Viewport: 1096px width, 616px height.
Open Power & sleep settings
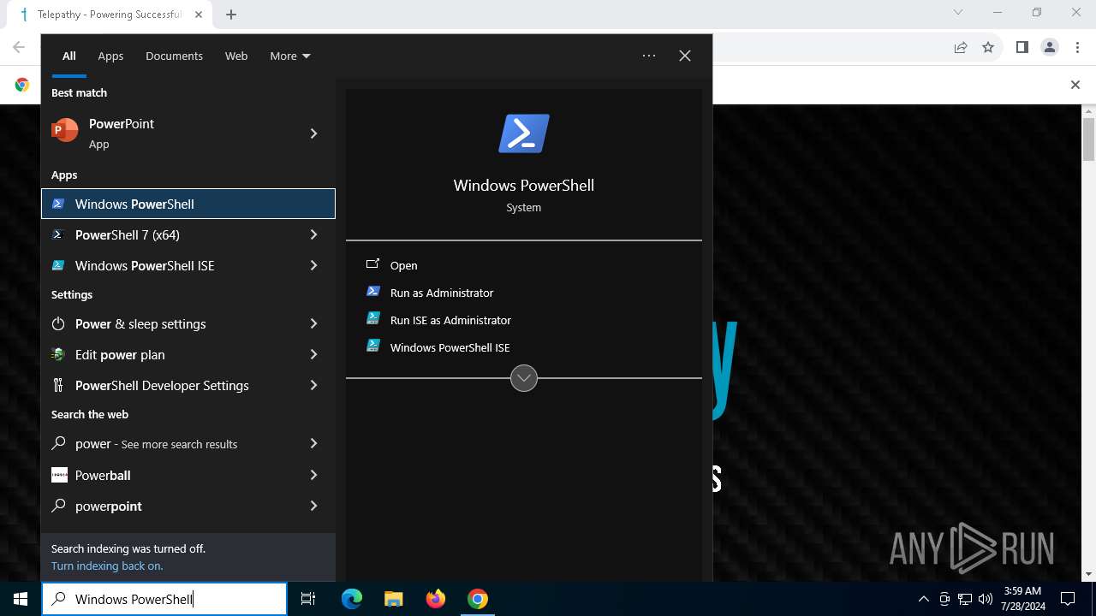pyautogui.click(x=168, y=323)
